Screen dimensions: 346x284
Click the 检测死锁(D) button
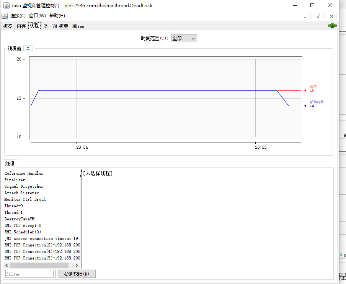77,274
